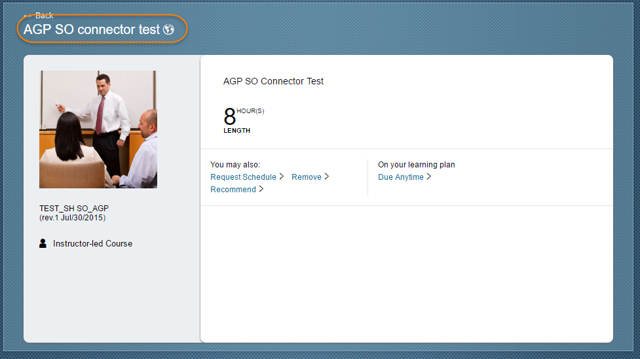
Task: Click the Remove link
Action: 306,177
